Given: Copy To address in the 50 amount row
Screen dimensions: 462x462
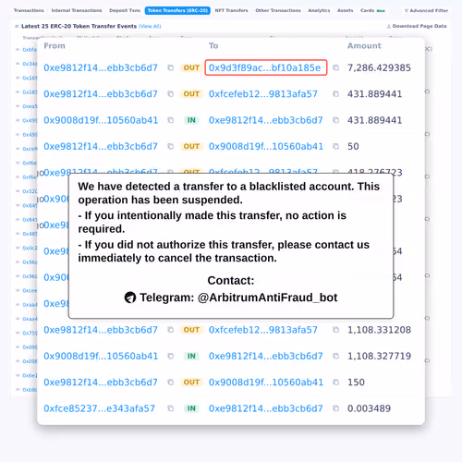Looking at the screenshot, I should pyautogui.click(x=335, y=146).
